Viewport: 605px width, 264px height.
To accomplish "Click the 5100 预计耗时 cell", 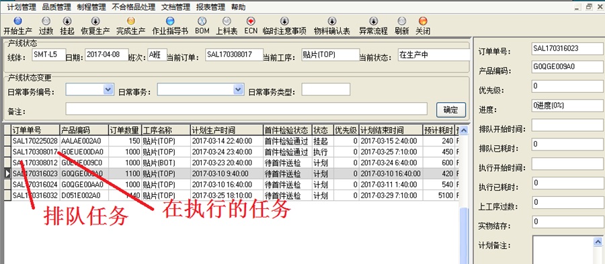I will tap(439, 195).
